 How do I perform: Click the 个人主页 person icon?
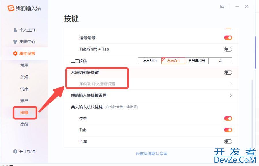point(15,30)
